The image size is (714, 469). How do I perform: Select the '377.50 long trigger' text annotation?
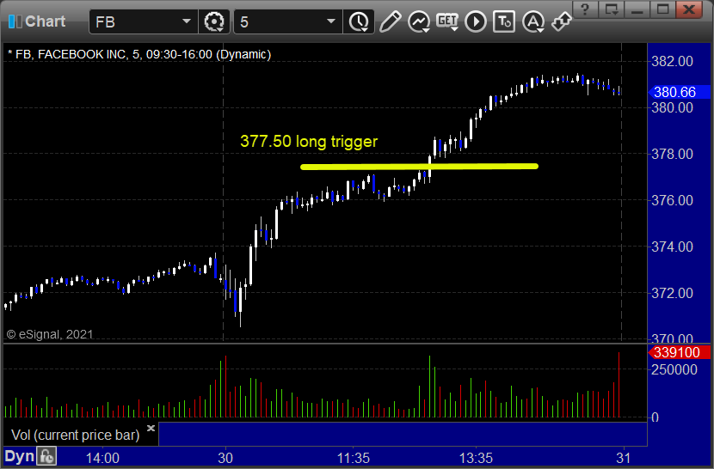pyautogui.click(x=309, y=142)
